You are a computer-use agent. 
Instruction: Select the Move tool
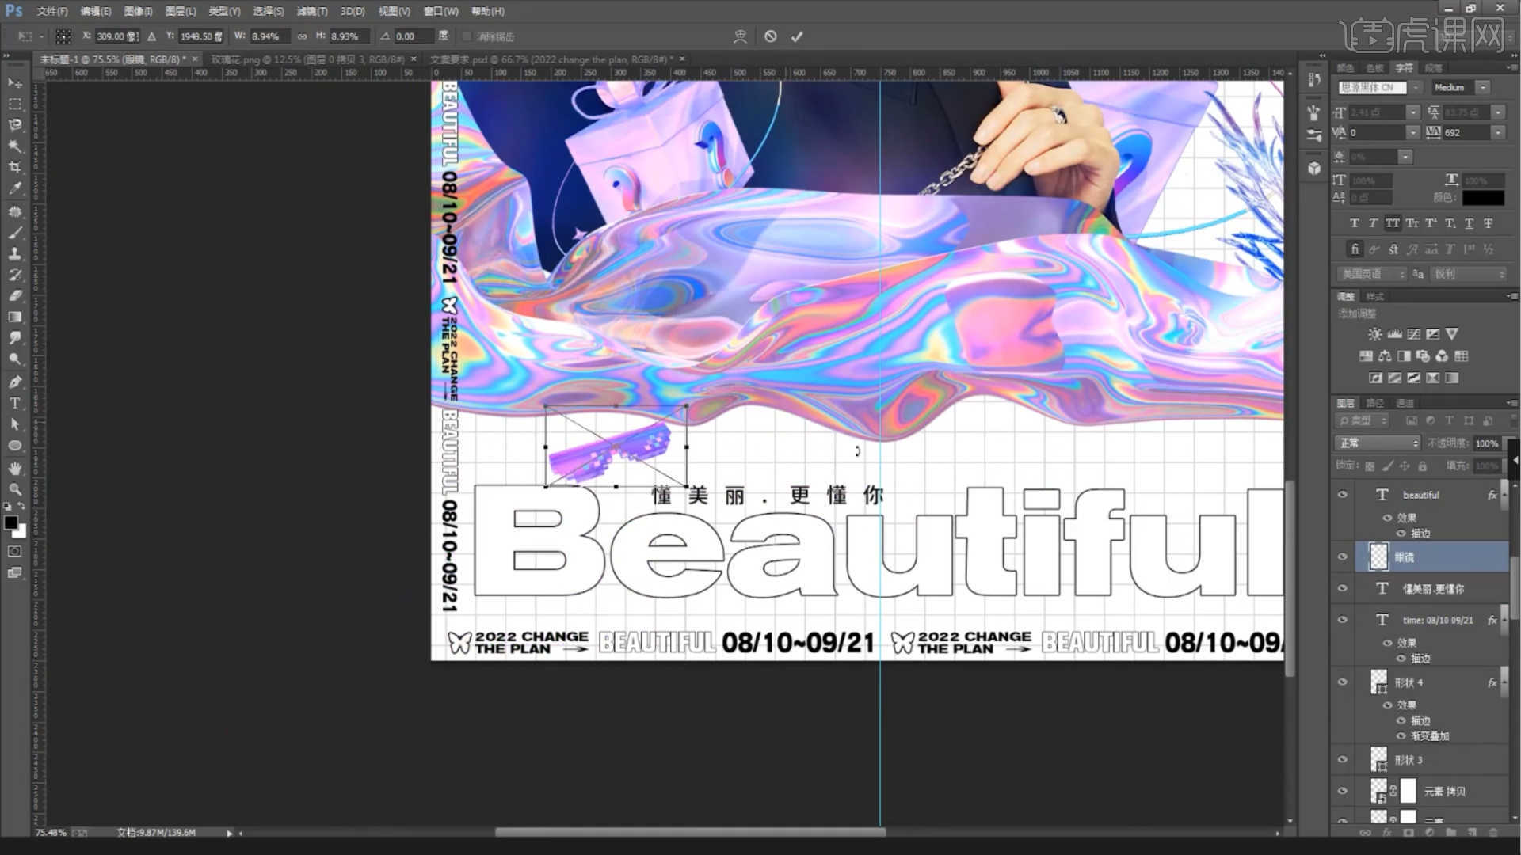[x=14, y=82]
